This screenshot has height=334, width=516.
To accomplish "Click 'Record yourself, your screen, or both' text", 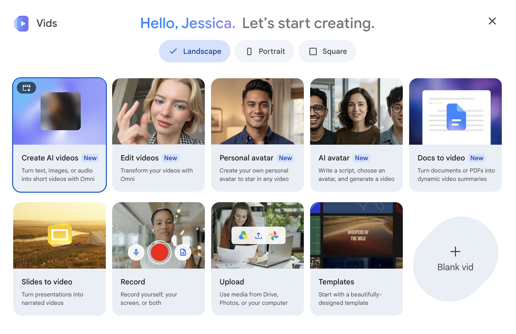I will tap(149, 299).
